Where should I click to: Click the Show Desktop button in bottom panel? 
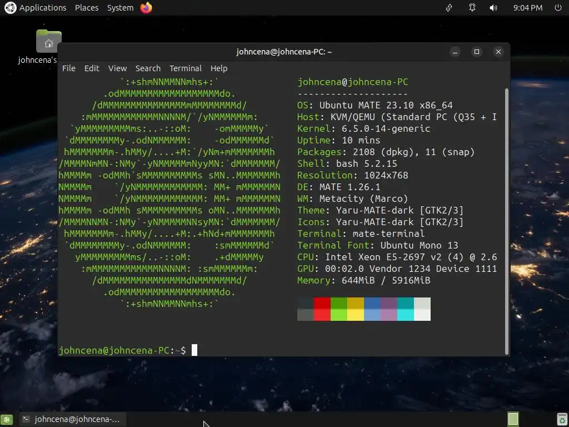(x=7, y=419)
